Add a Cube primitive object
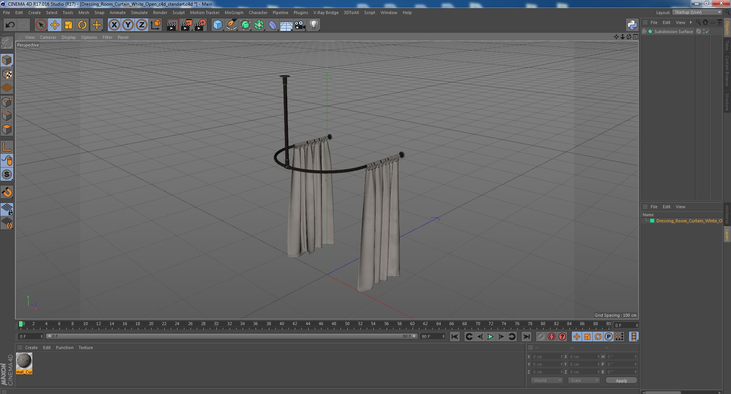Screen dimensions: 731x394 [x=218, y=25]
